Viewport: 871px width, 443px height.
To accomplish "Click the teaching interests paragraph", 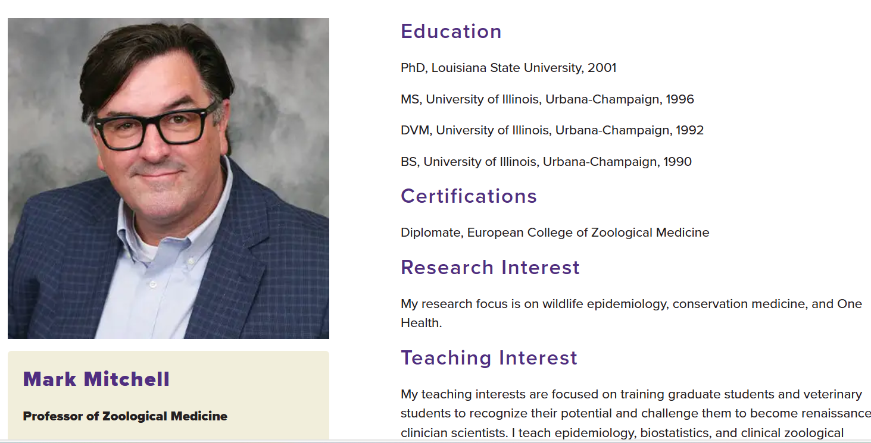I will tap(631, 413).
